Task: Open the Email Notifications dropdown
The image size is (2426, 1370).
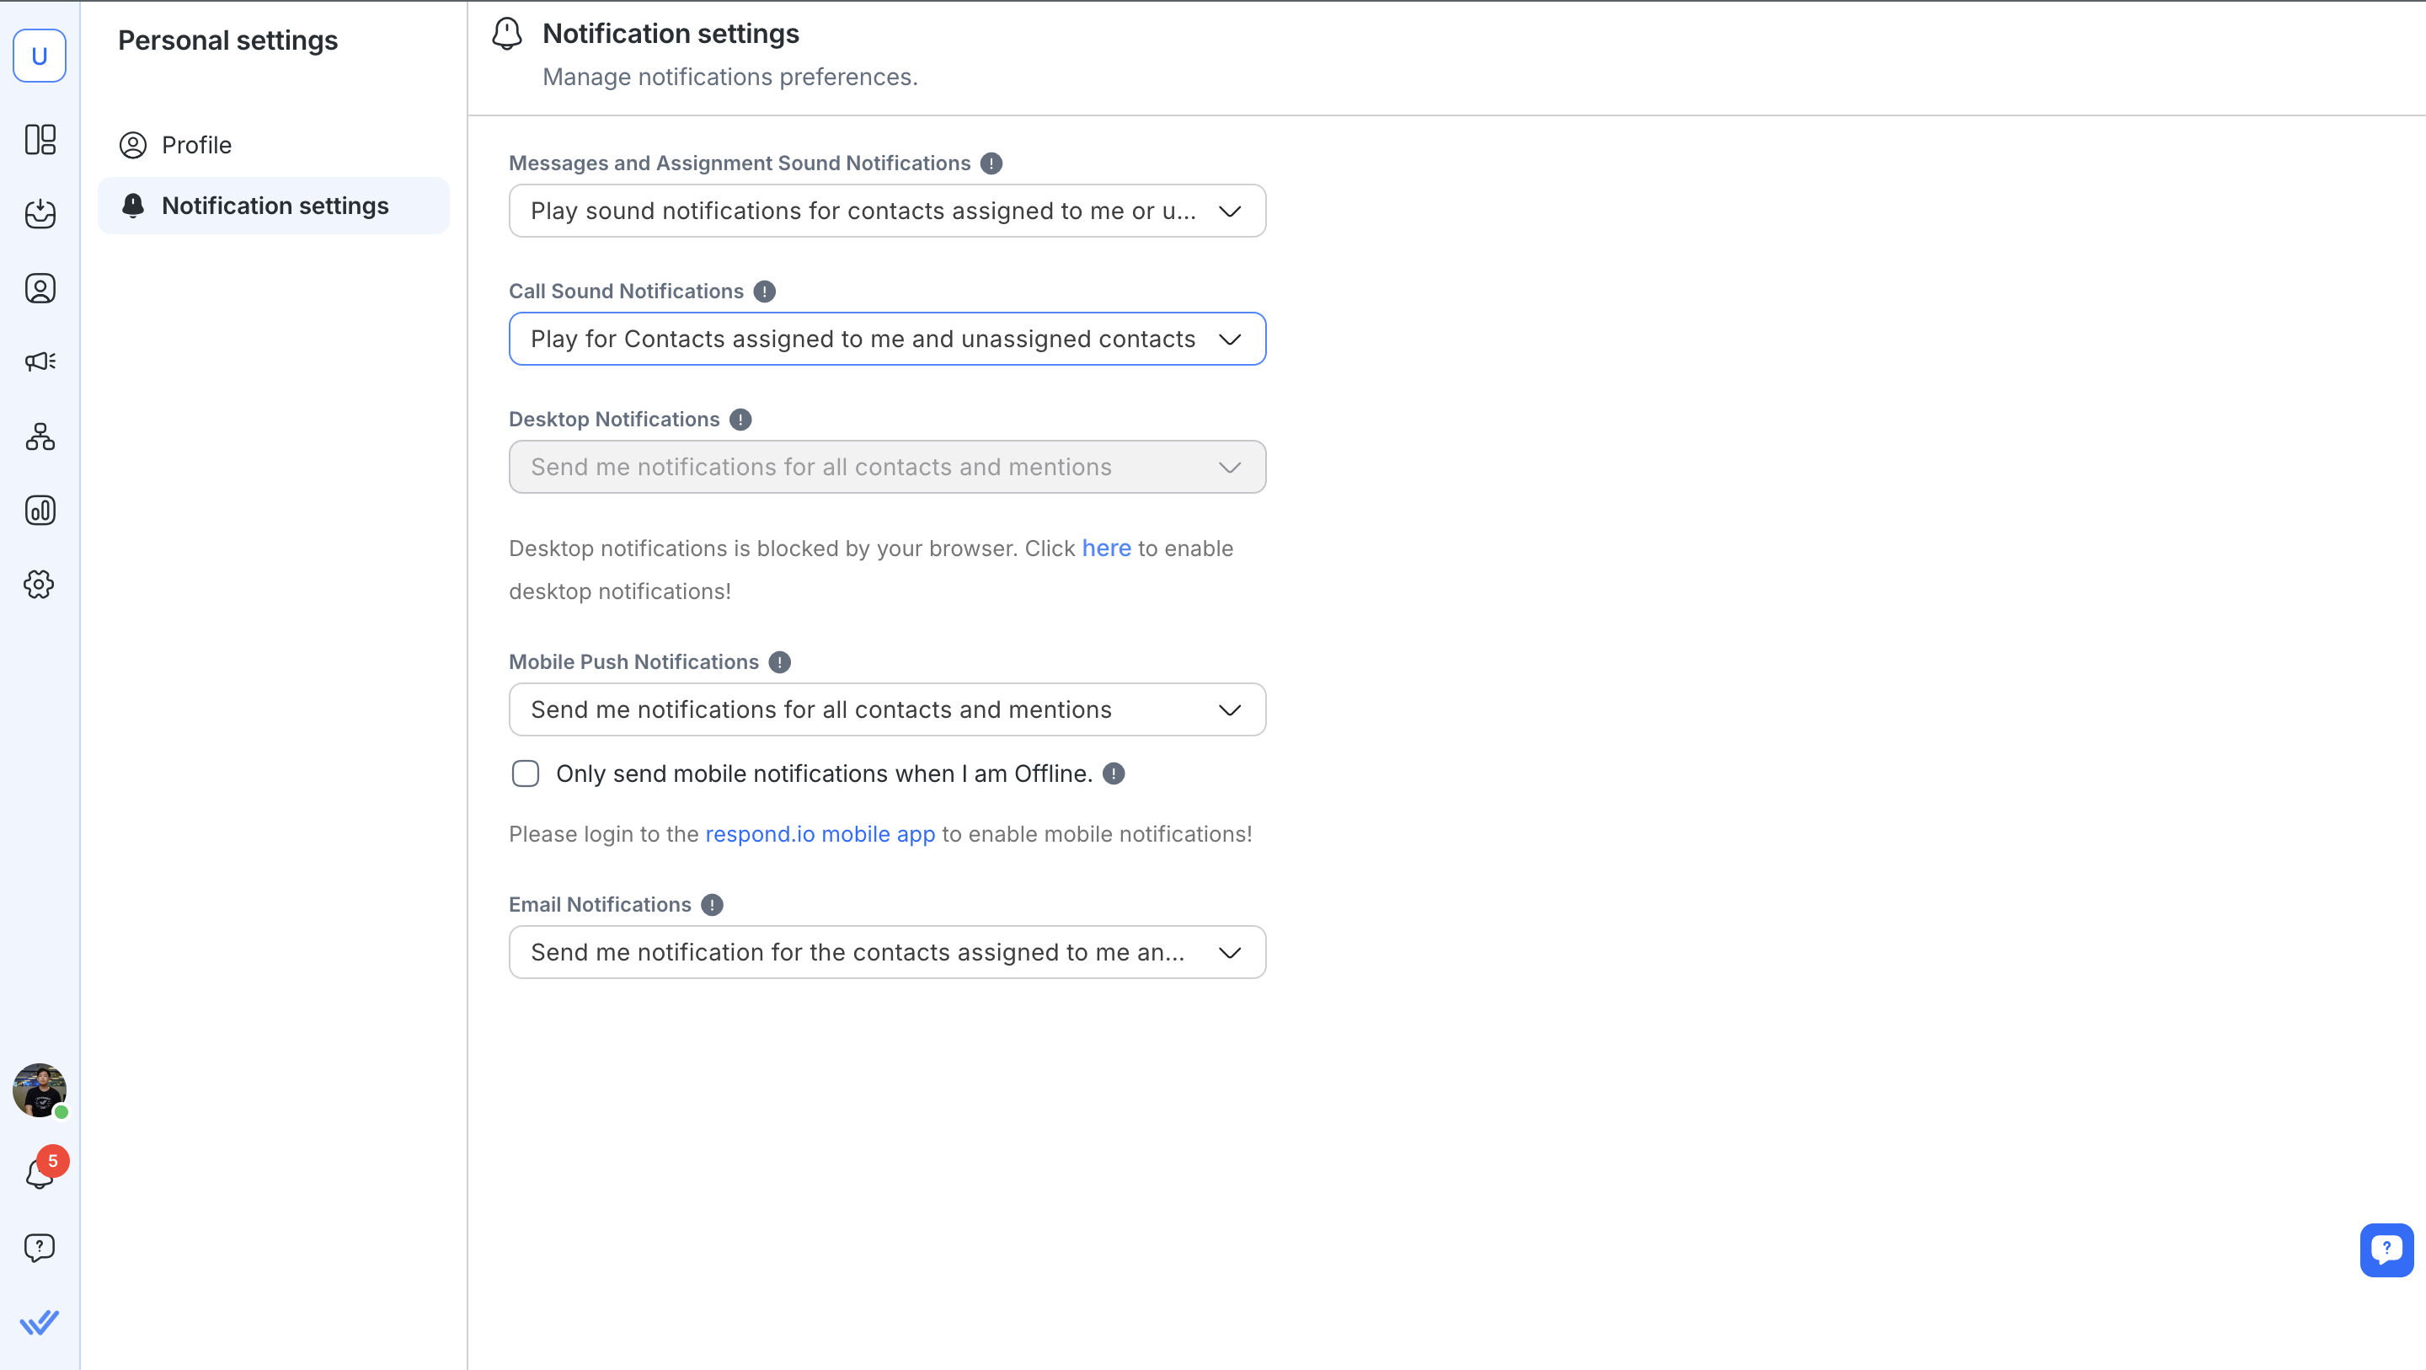Action: coord(887,953)
